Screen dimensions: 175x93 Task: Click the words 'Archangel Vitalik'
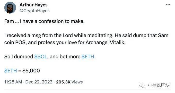click(106, 43)
